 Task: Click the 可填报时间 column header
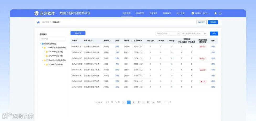[138, 41]
